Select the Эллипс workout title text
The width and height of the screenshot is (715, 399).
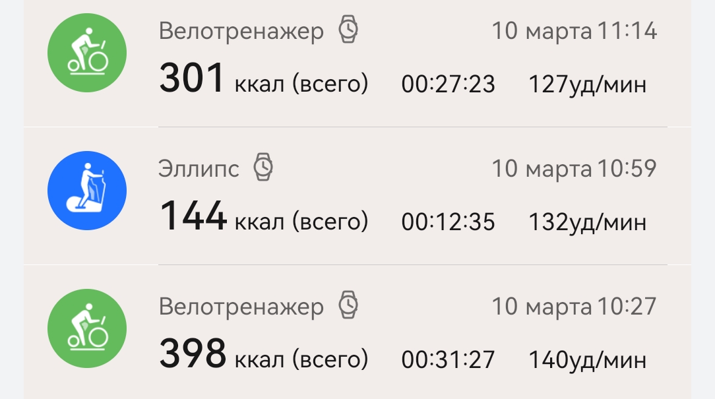point(199,168)
